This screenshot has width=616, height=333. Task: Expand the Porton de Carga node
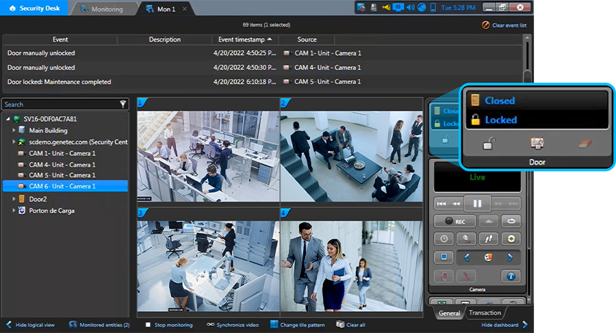[14, 211]
